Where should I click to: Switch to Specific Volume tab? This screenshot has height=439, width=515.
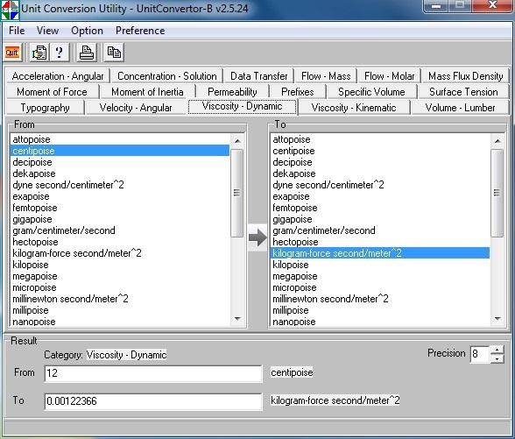coord(371,92)
